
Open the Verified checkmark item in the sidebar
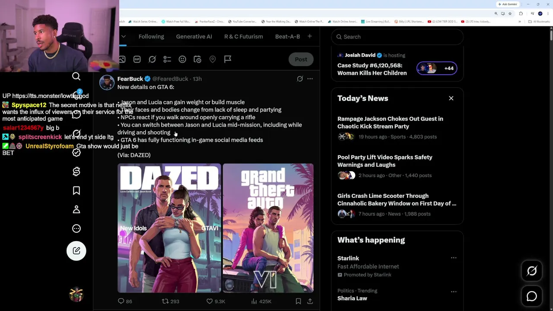76,152
